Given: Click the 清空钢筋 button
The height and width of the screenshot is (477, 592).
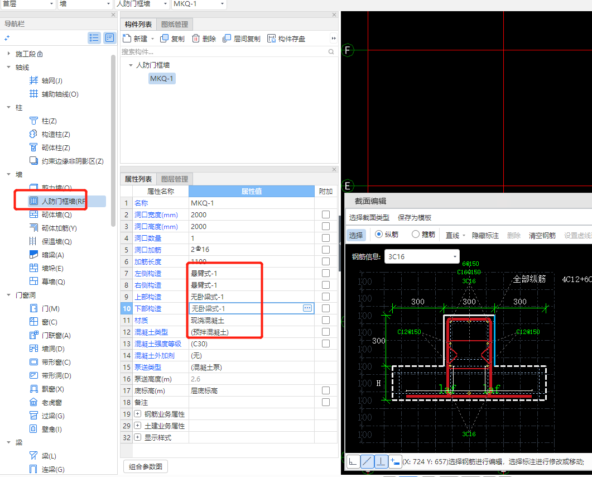Looking at the screenshot, I should pos(542,236).
